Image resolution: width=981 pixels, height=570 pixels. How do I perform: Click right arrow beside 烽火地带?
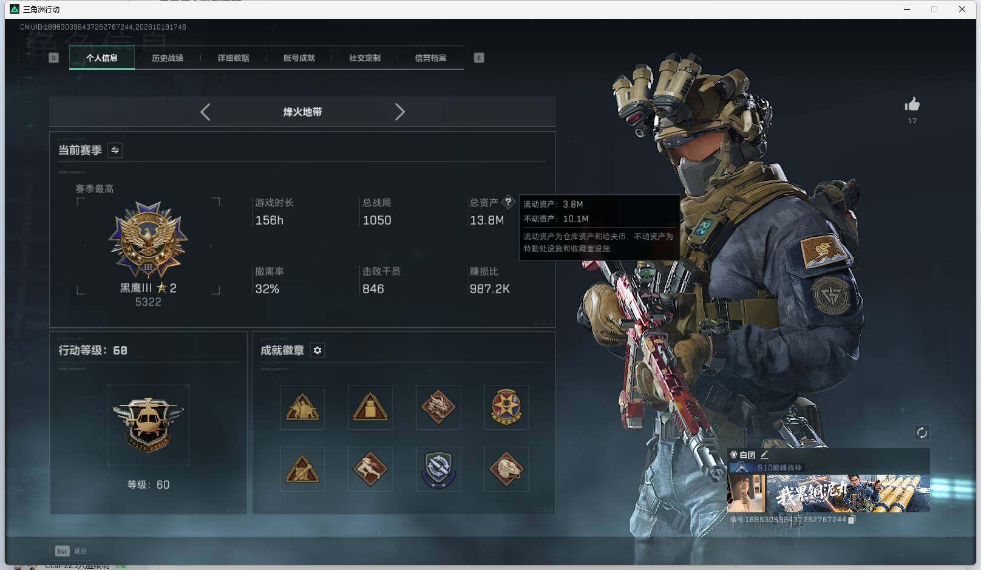[x=399, y=112]
